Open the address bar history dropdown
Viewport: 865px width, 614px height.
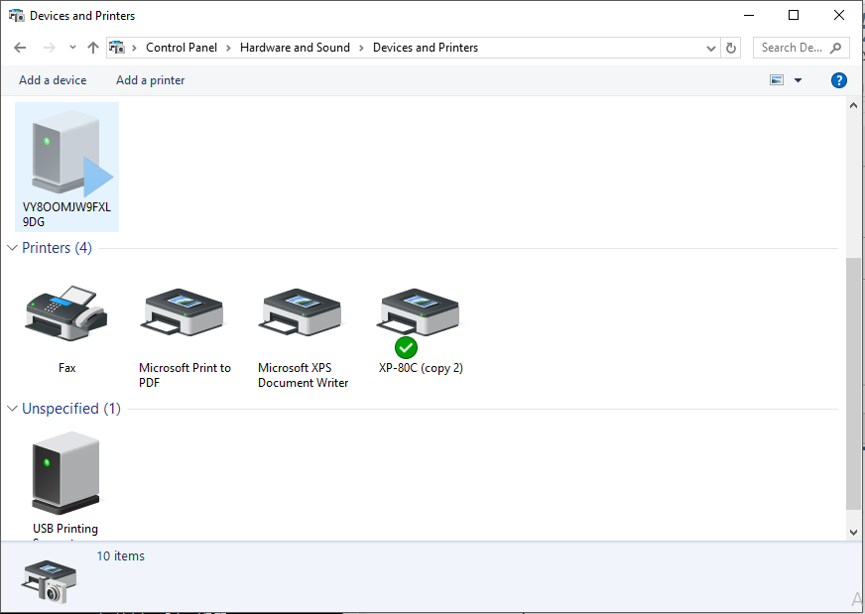[711, 48]
